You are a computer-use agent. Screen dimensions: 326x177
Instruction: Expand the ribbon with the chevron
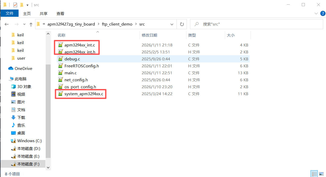coord(316,13)
